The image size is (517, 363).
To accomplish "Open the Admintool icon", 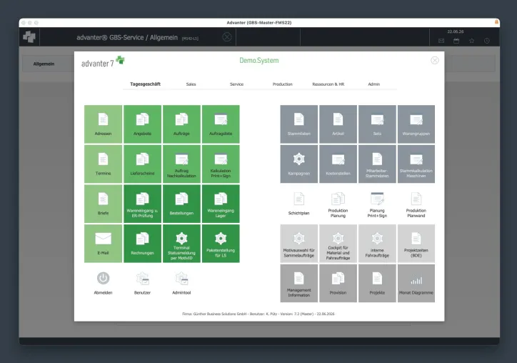I will tap(181, 279).
